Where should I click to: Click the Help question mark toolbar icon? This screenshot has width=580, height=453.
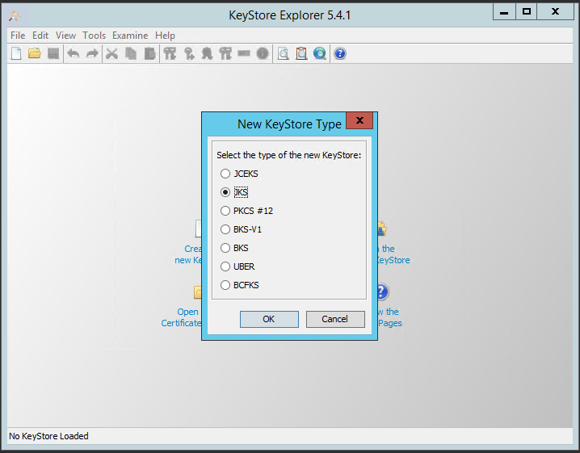[x=340, y=54]
